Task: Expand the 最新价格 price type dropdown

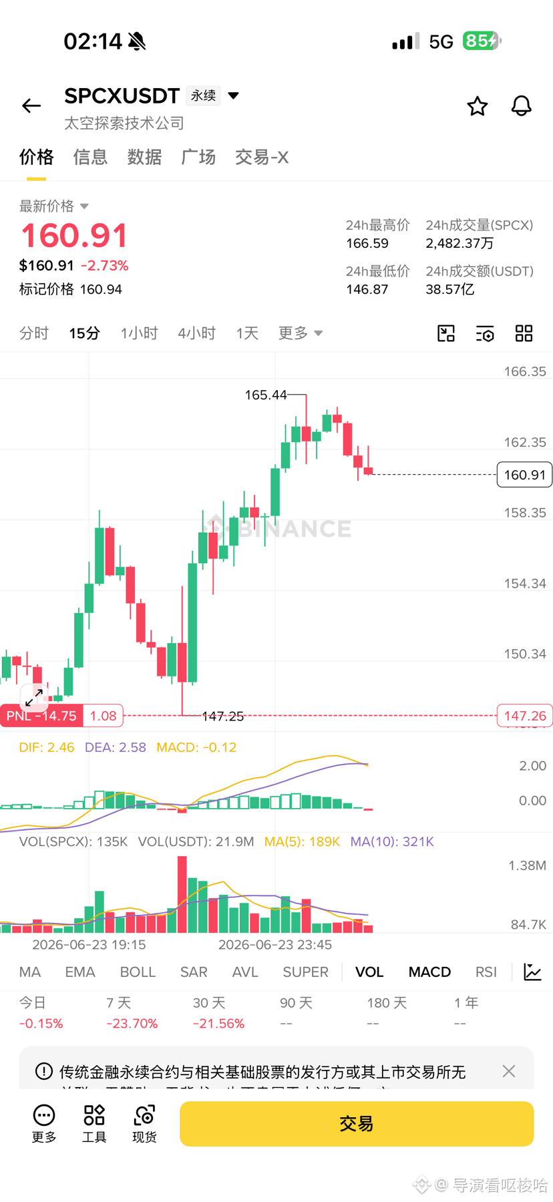Action: (x=54, y=206)
